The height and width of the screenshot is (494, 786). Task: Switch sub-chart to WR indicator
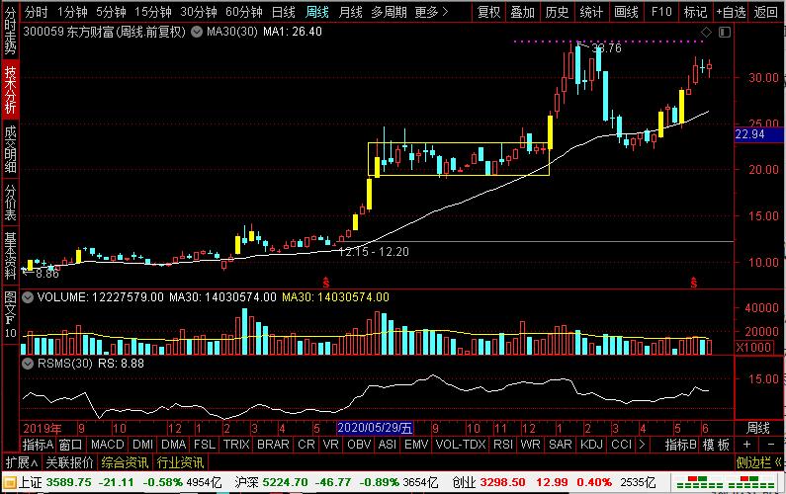click(530, 445)
